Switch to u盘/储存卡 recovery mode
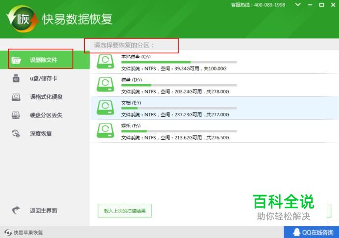This screenshot has width=339, height=238. coord(45,78)
